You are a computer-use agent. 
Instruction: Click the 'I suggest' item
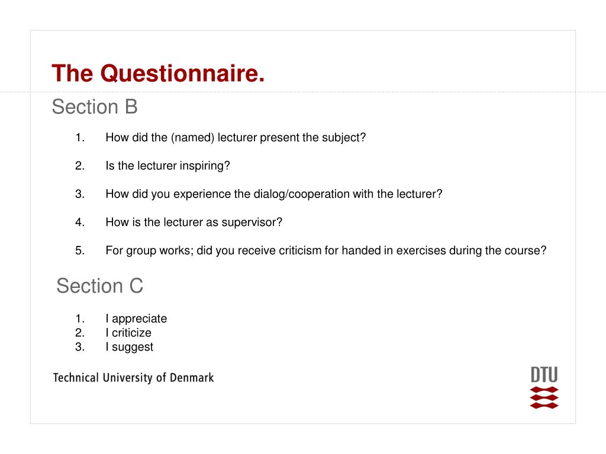click(x=130, y=347)
